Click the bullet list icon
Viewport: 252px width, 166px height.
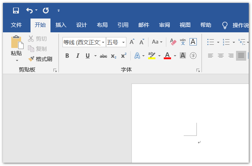[211, 42]
